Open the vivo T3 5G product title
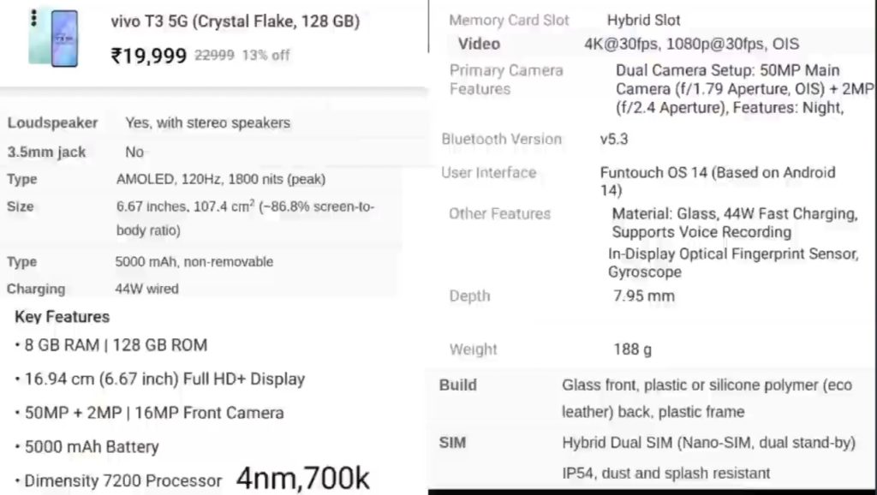 pos(236,21)
